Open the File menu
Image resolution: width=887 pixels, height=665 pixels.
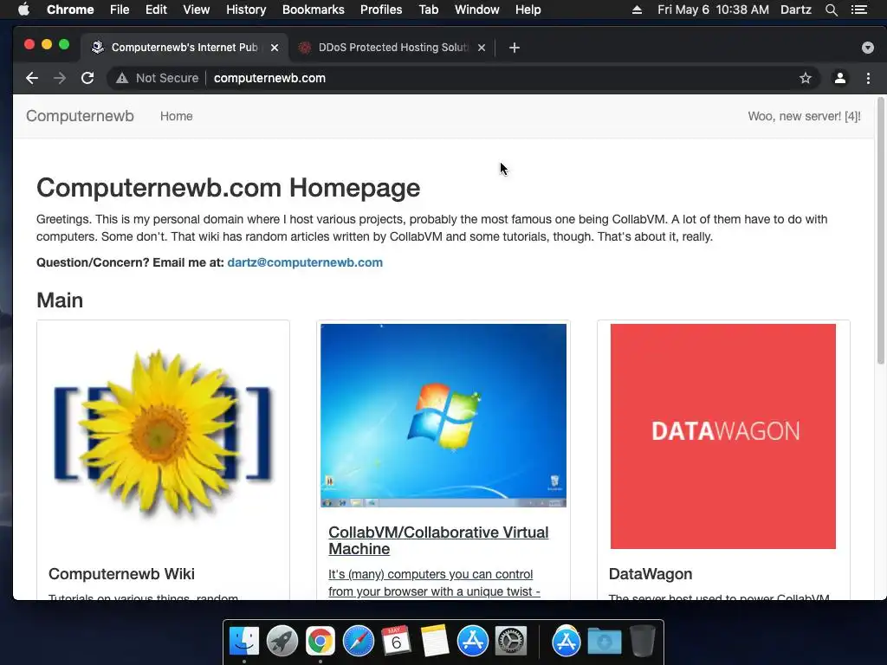120,10
